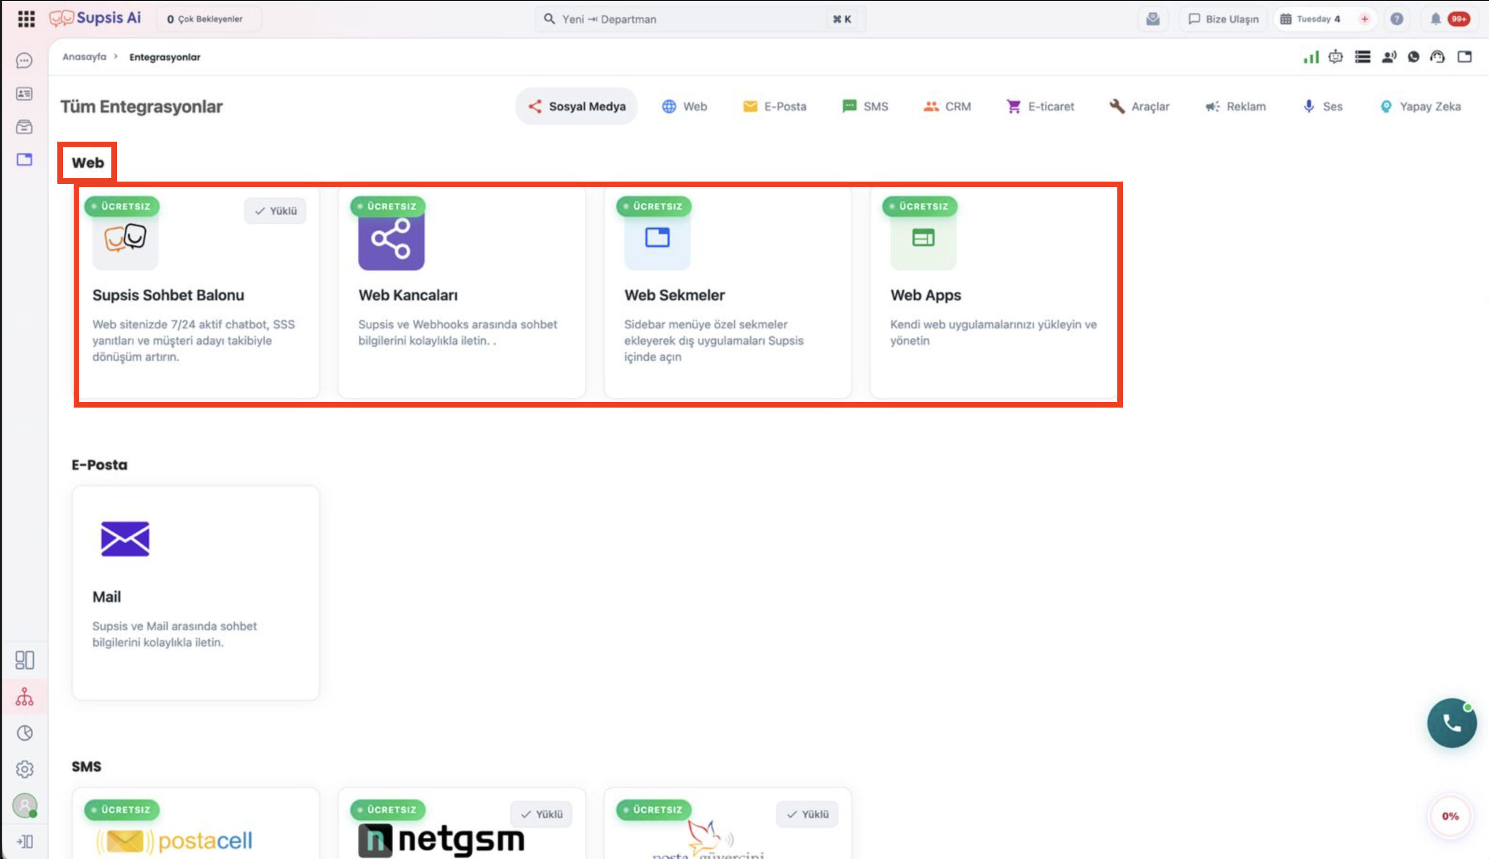Open the contacts card icon in sidebar
Viewport: 1489px width, 859px height.
coord(24,94)
